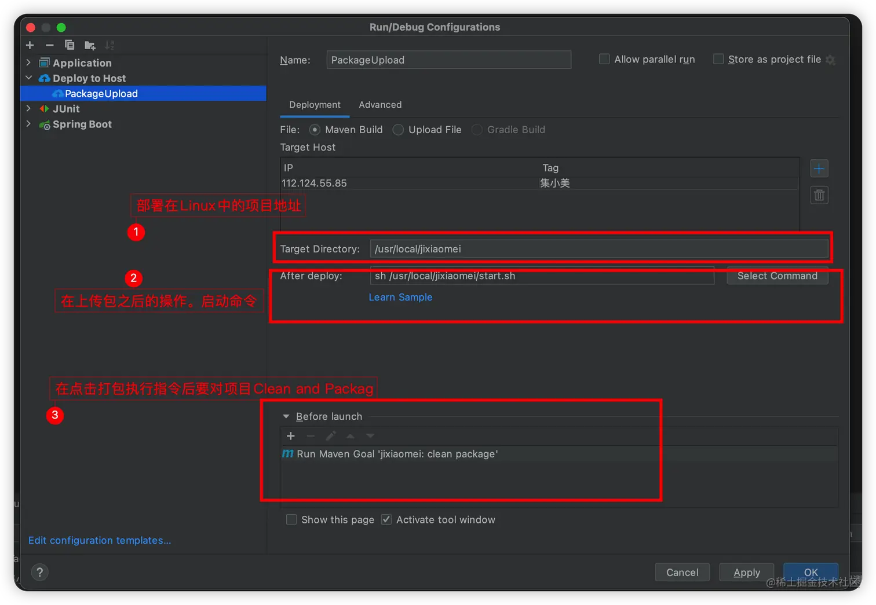
Task: Add a Before launch task
Action: tap(291, 436)
